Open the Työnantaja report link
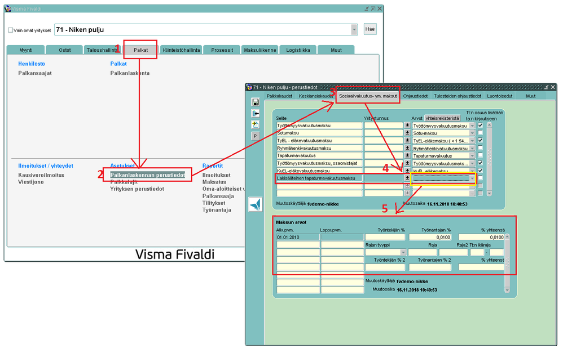This screenshot has width=563, height=349. coord(217,210)
